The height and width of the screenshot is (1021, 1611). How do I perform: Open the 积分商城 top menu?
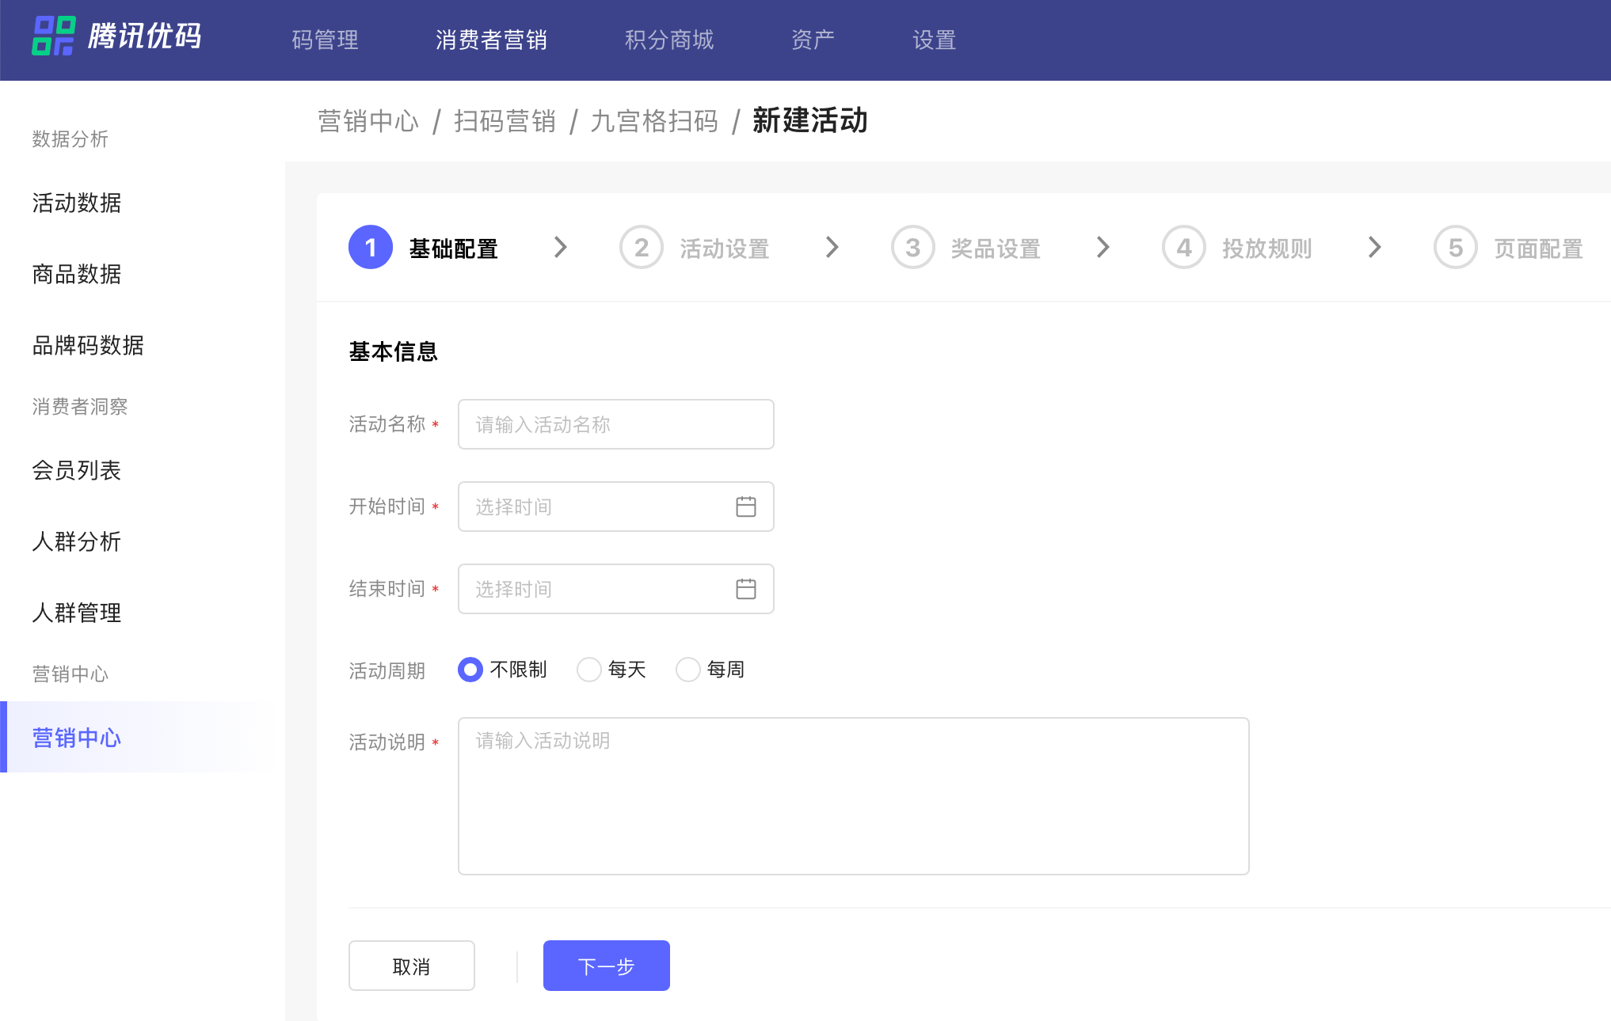pyautogui.click(x=669, y=40)
